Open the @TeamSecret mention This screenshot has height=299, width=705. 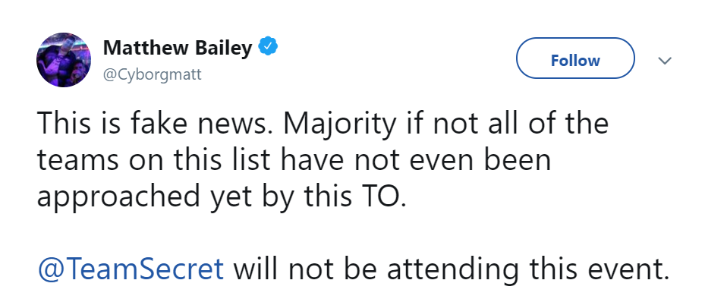click(131, 269)
